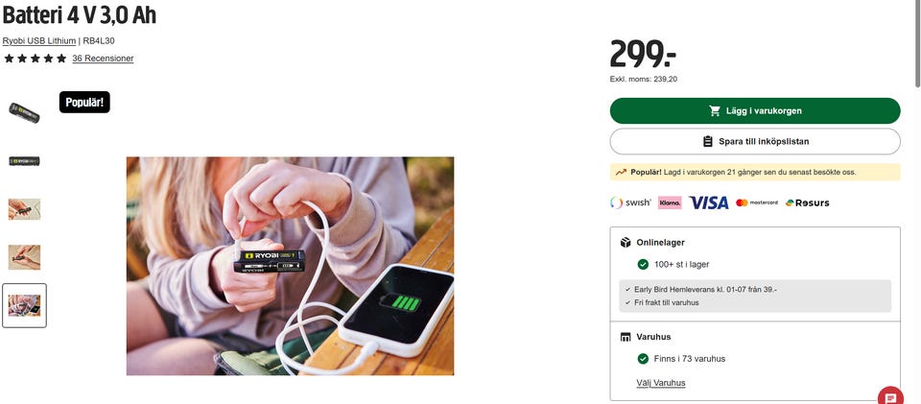Click the red chat bubble icon

(890, 396)
